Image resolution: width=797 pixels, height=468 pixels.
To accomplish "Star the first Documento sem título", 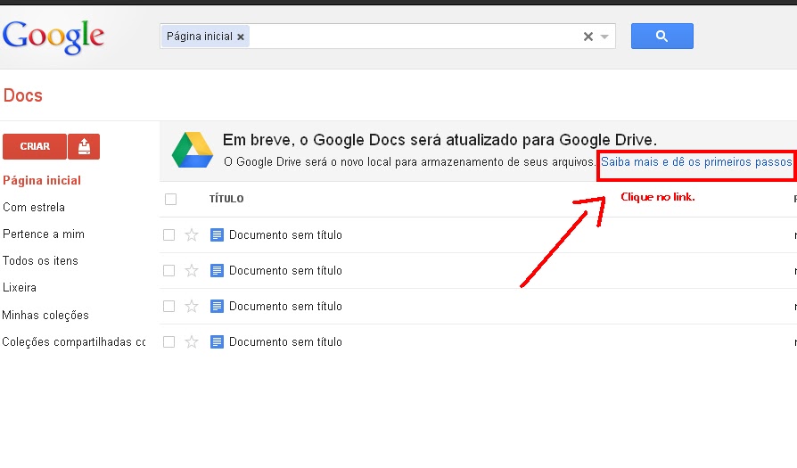I will coord(192,234).
